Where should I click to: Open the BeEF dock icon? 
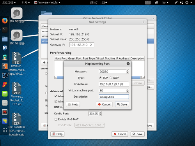(5, 76)
